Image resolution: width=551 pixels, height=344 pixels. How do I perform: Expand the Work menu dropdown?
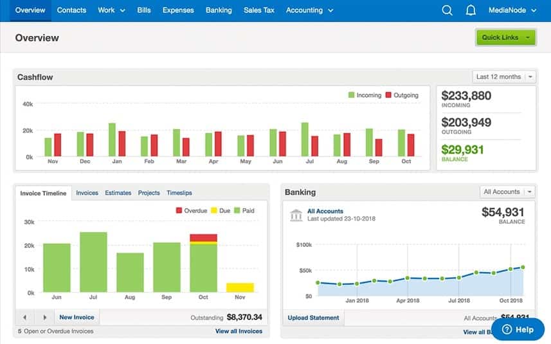point(111,10)
